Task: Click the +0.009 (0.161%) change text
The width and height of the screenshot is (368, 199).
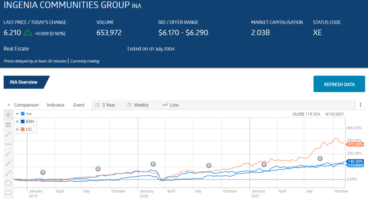Action: [x=50, y=33]
